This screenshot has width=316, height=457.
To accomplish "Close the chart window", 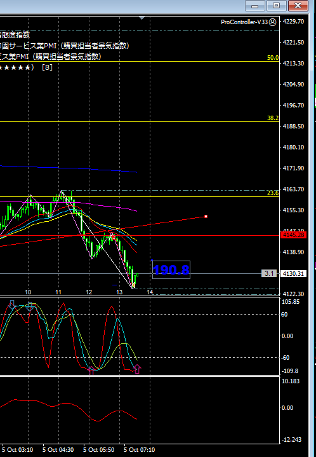I will pos(298,6).
